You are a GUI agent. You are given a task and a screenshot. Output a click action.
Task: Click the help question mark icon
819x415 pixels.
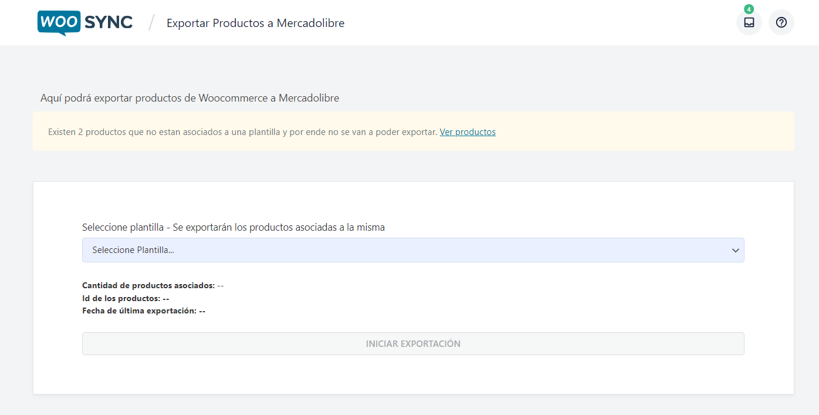coord(781,22)
